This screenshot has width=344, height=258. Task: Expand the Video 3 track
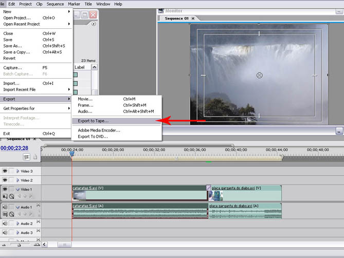tap(17, 171)
